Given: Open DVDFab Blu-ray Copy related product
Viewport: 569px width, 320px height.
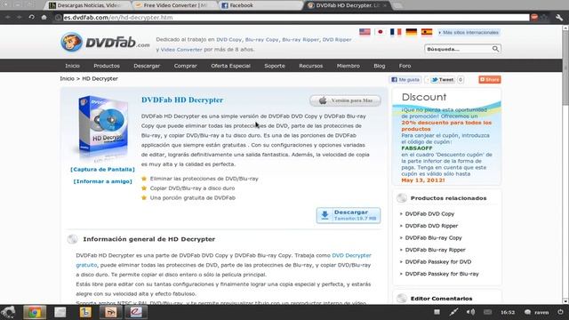Looking at the screenshot, I should (x=433, y=237).
